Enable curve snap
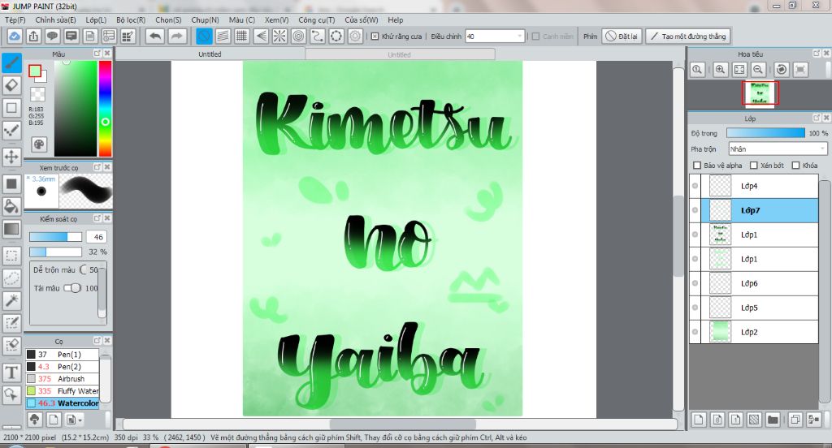The height and width of the screenshot is (448, 832). tap(318, 36)
